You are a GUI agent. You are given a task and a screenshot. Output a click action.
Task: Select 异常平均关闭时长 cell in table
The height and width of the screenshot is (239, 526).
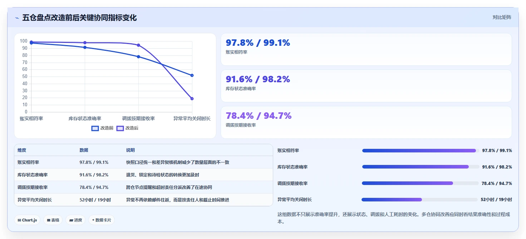pyautogui.click(x=35, y=200)
